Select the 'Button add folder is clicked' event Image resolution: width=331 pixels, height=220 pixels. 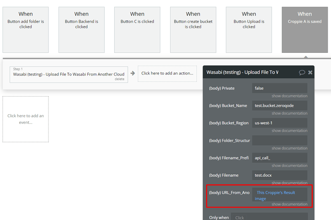tap(25, 30)
